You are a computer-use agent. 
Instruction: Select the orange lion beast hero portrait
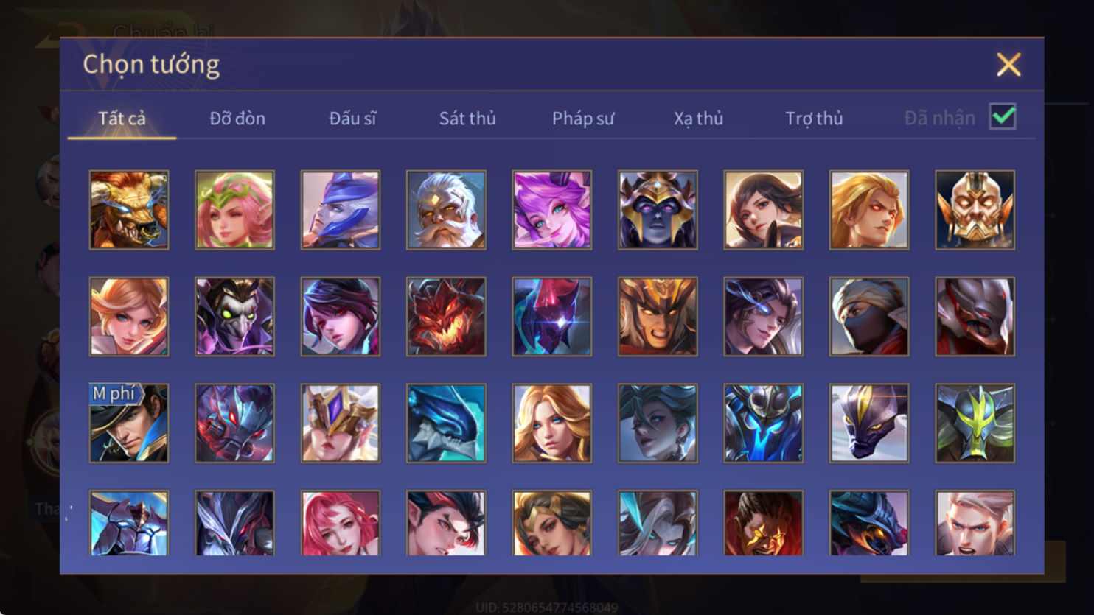pyautogui.click(x=129, y=210)
